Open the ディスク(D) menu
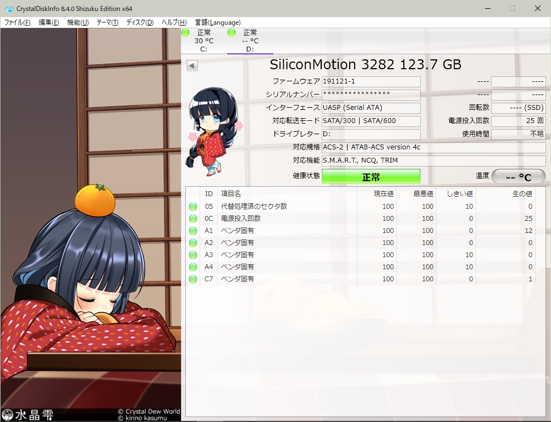This screenshot has width=551, height=422. [140, 23]
